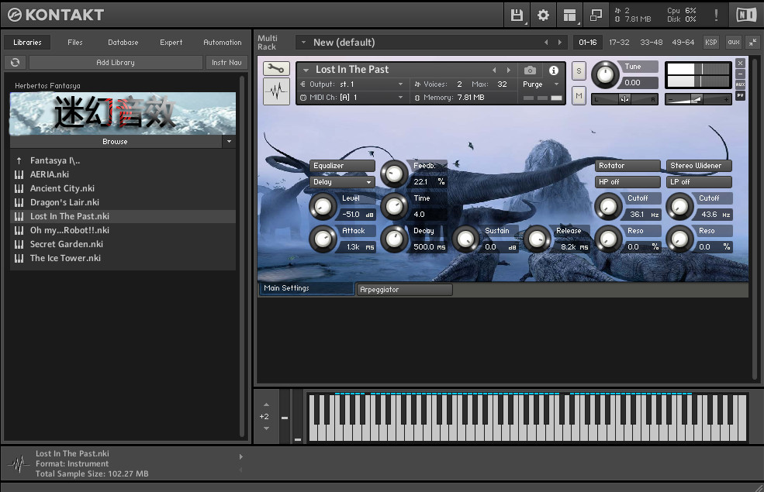This screenshot has height=492, width=764.
Task: Open the Main Settings tab
Action: (306, 288)
